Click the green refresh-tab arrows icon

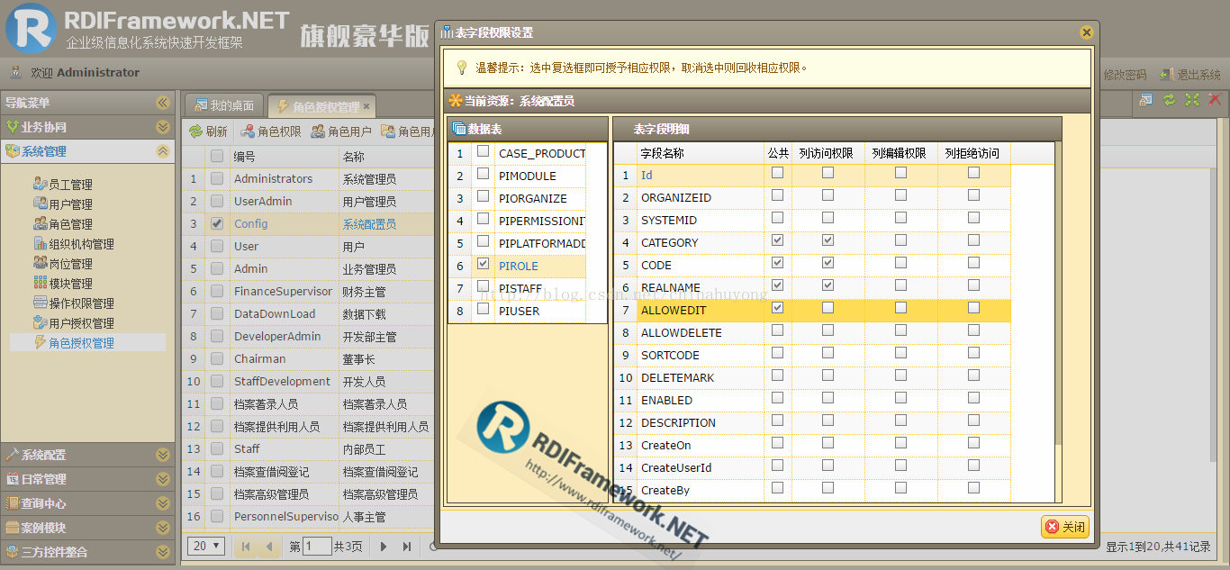1169,100
